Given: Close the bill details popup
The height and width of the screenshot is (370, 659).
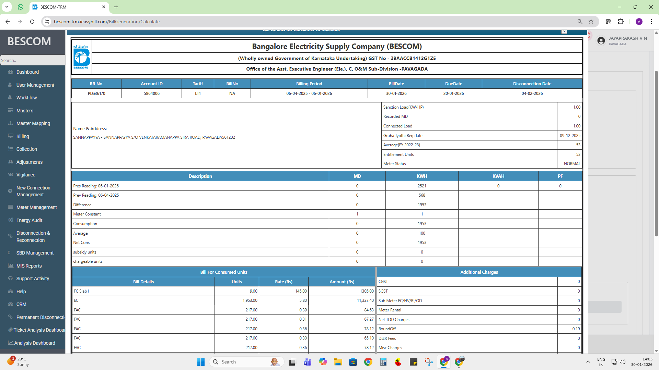Looking at the screenshot, I should point(564,32).
